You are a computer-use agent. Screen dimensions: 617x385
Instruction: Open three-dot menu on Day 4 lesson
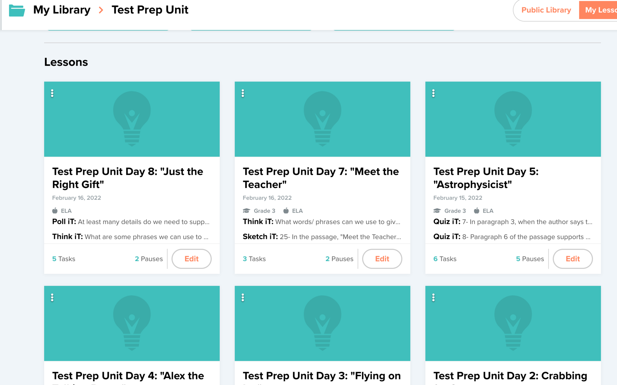coord(52,297)
